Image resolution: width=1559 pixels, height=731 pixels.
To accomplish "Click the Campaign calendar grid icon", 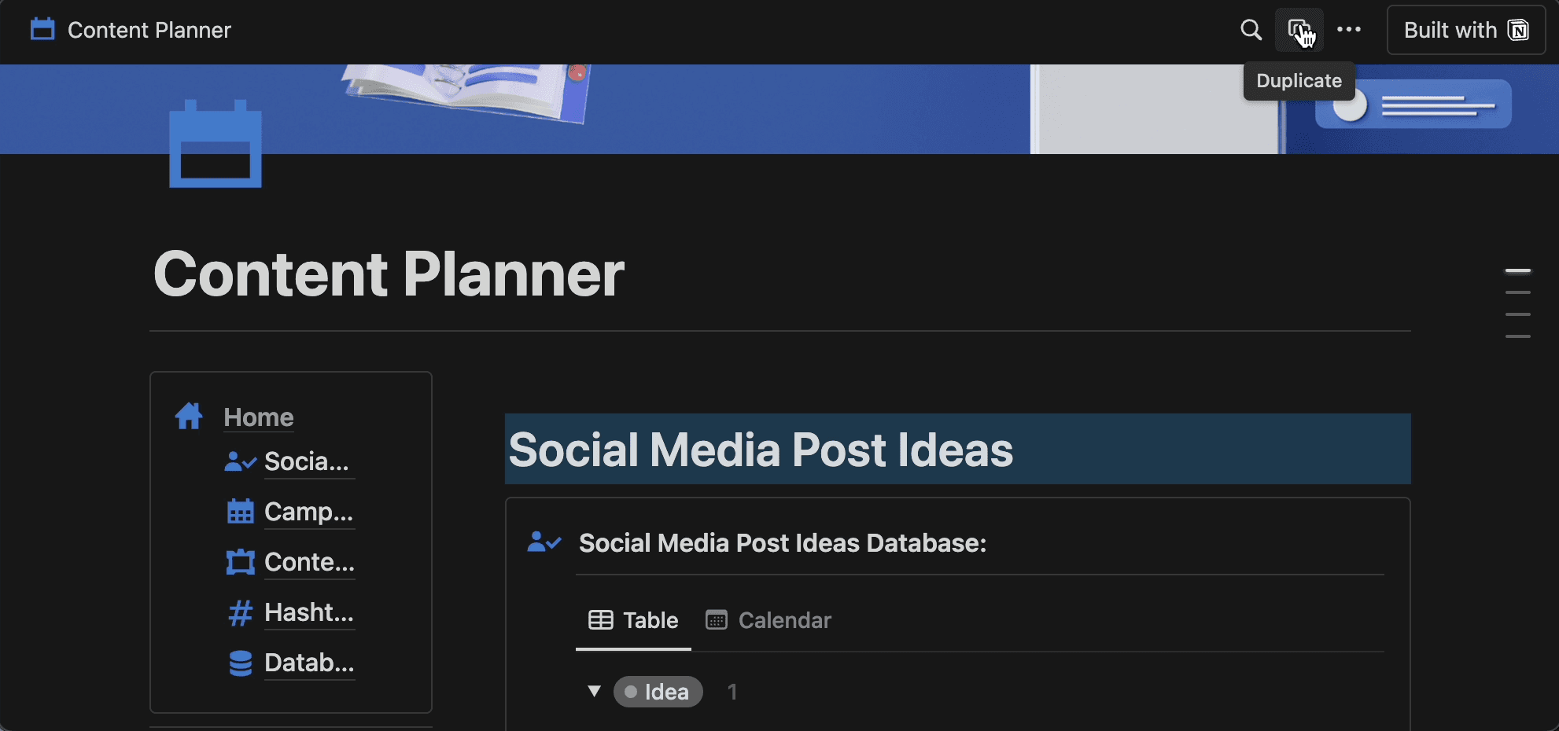I will (x=241, y=512).
